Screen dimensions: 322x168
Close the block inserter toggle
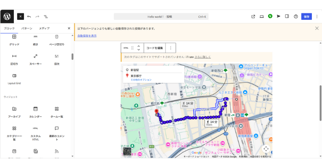20,17
